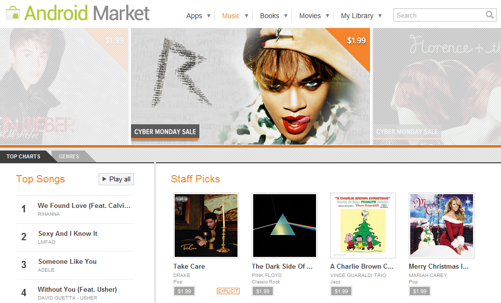
Task: Click the $1.99 button under Pink Floyd
Action: pyautogui.click(x=263, y=291)
